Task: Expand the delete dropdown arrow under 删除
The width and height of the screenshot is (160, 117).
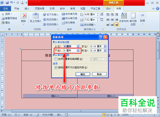Action: coord(23,24)
